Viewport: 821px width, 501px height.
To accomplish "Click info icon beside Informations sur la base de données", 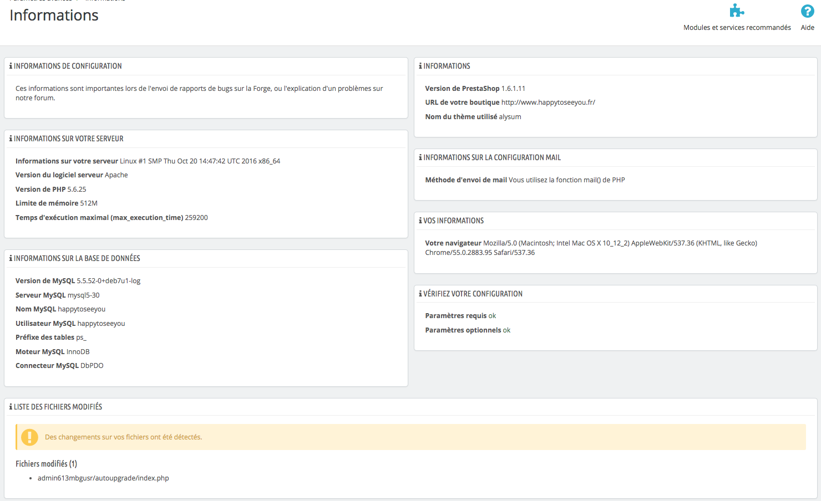I will tap(11, 258).
